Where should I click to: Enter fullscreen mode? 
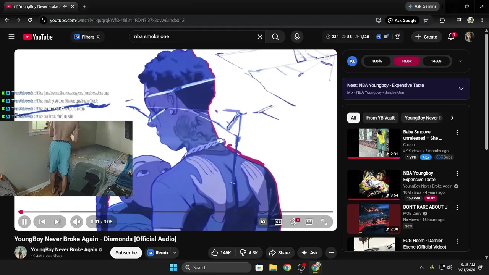pyautogui.click(x=324, y=222)
